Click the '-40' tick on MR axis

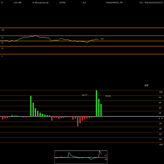[x=160, y=129]
